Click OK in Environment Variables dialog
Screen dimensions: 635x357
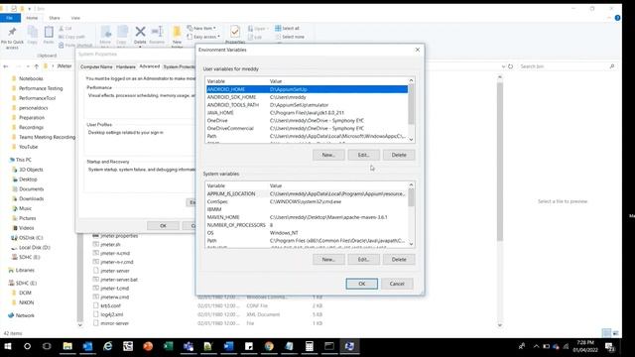[361, 284]
